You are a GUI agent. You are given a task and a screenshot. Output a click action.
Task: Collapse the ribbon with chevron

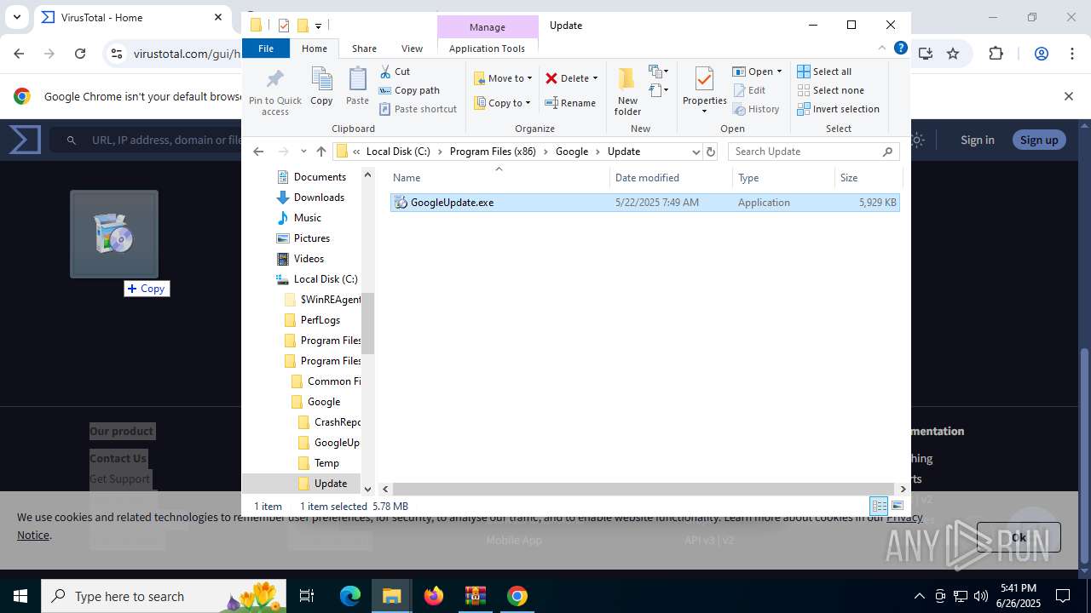[882, 49]
